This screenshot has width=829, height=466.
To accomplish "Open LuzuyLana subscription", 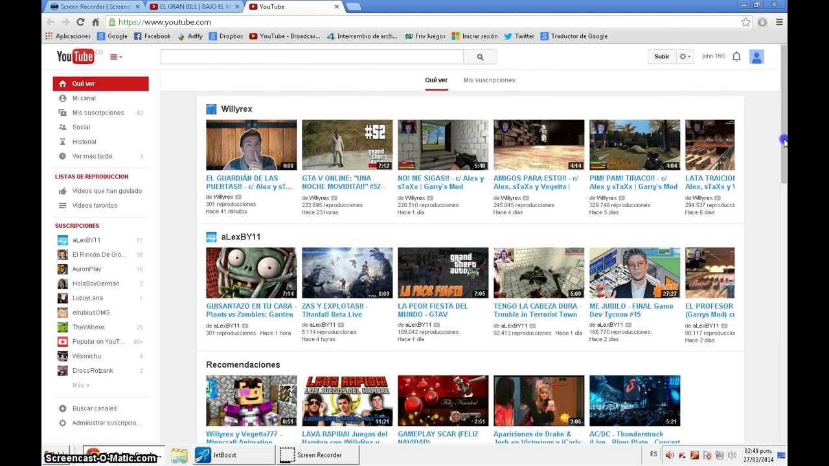I will click(101, 298).
